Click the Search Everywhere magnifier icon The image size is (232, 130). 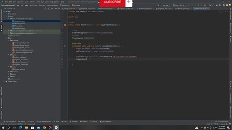[224, 5]
